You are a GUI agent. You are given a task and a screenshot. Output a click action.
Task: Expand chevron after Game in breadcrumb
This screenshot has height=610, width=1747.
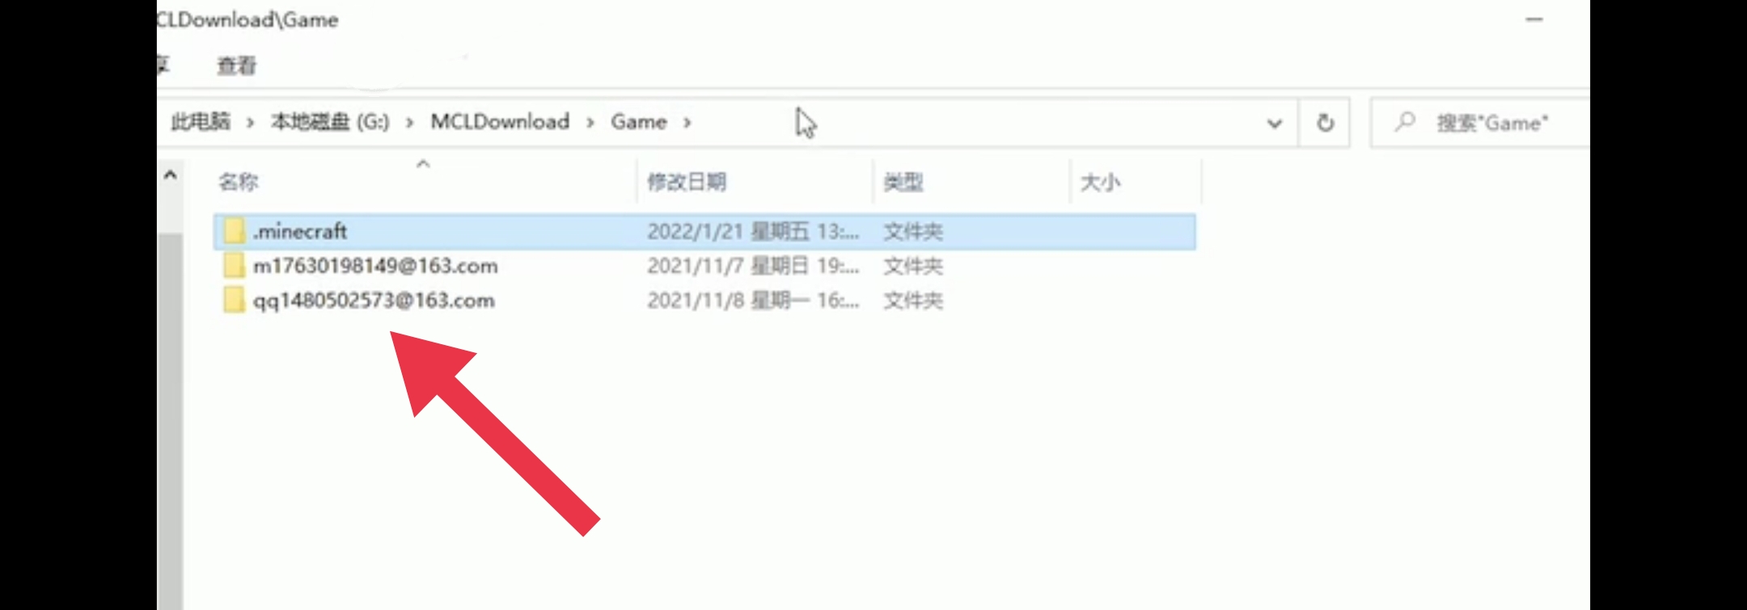687,123
